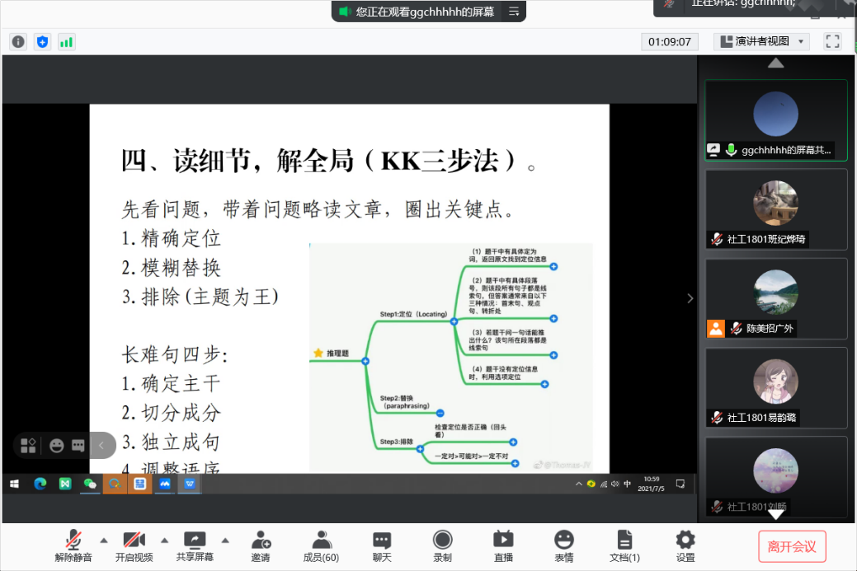Viewport: 857px width, 571px height.
Task: Click 共享屏幕 share screen button
Action: tap(195, 545)
